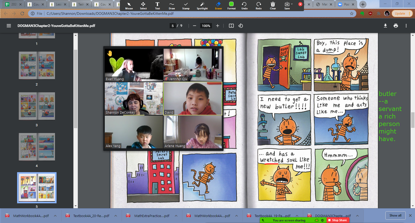The width and height of the screenshot is (415, 223).
Task: Select page 5 thumbnail
Action: pos(37,188)
